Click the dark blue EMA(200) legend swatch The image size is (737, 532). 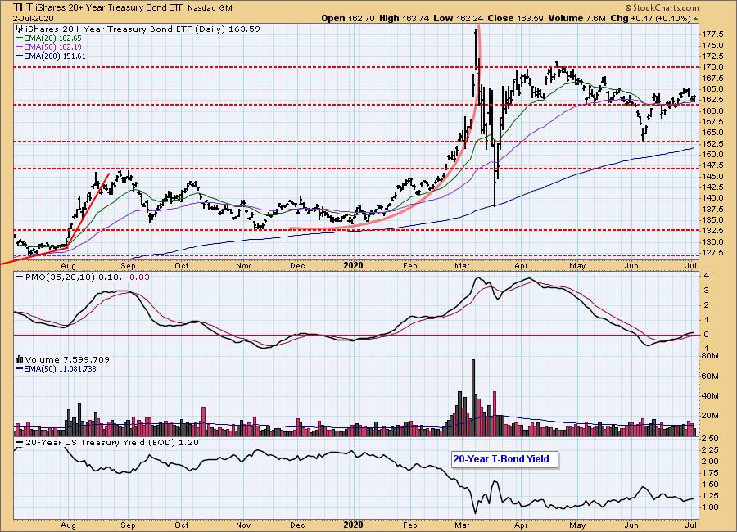[20, 56]
